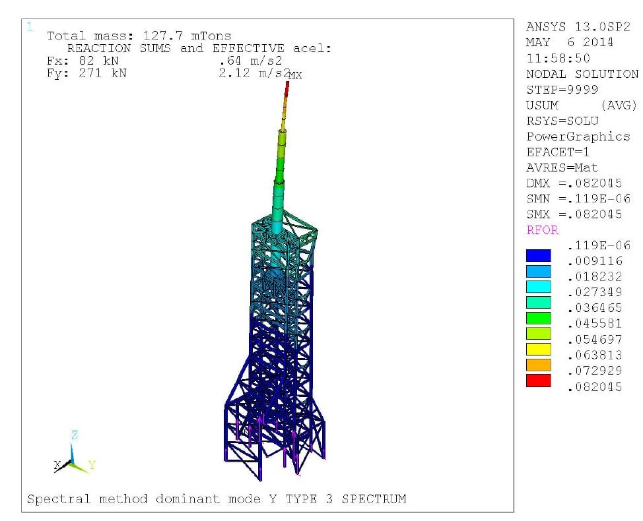This screenshot has height=521, width=643.
Task: Click the 'REACTION SUMS and EFFECTIVE acel:' heading
Action: point(199,48)
